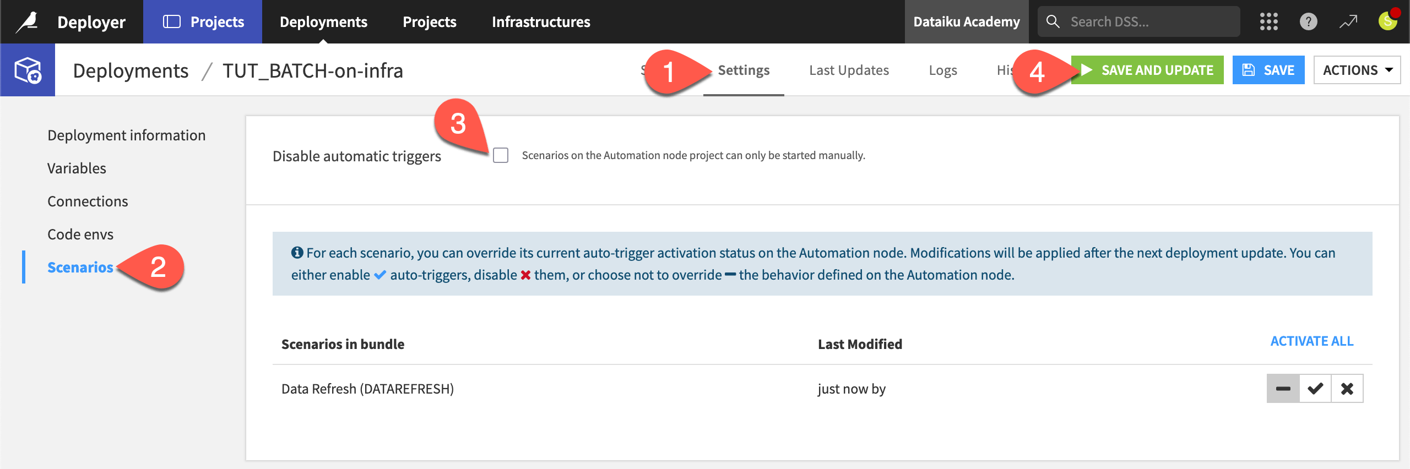Click the info icon in the blue notice
This screenshot has height=469, width=1410.
(297, 253)
